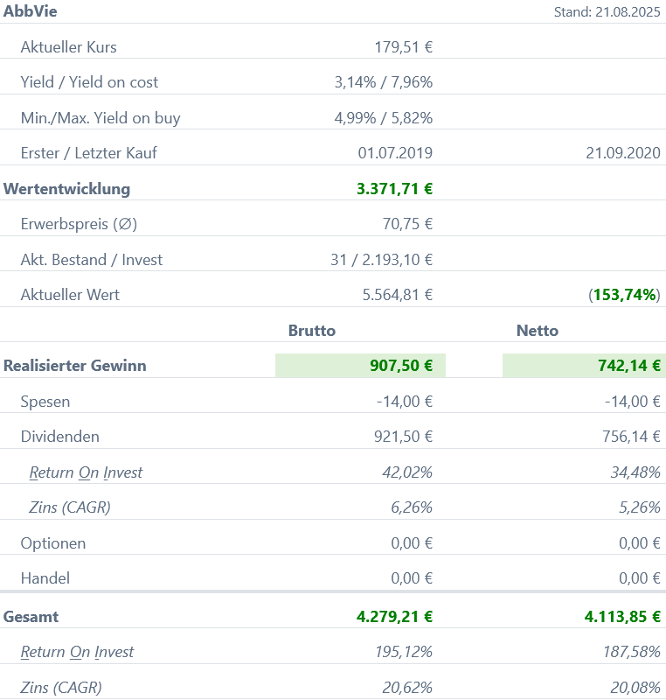Click the (153,74%) percentage
The image size is (666, 700).
(625, 295)
